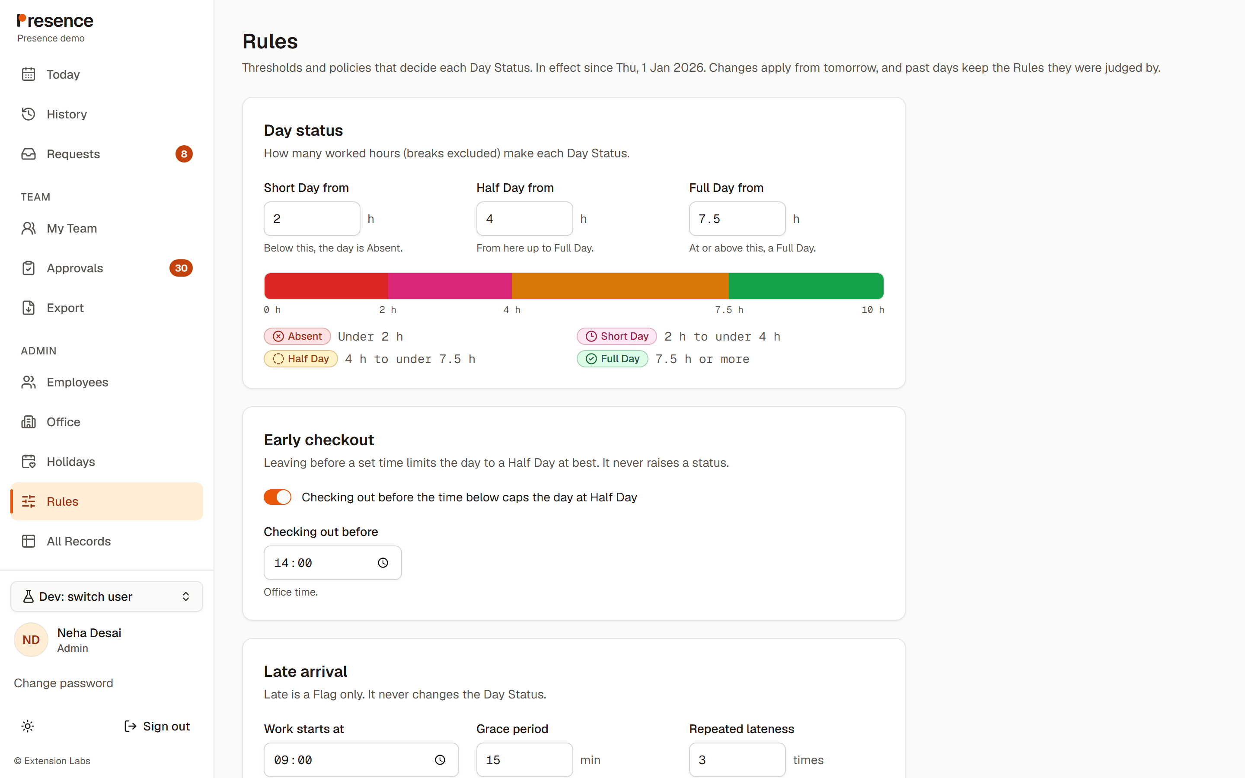Click the Approvals badge showing 30
The image size is (1245, 778).
(x=181, y=268)
